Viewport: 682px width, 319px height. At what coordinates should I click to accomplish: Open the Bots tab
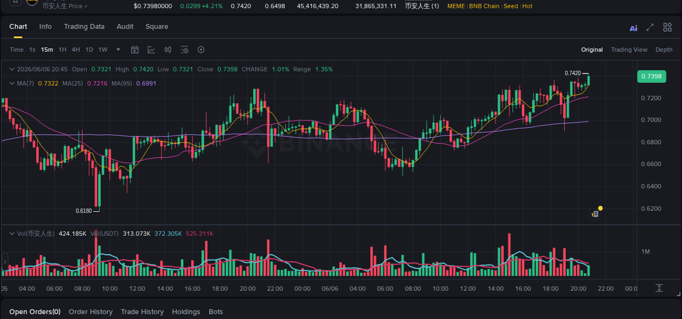click(216, 312)
